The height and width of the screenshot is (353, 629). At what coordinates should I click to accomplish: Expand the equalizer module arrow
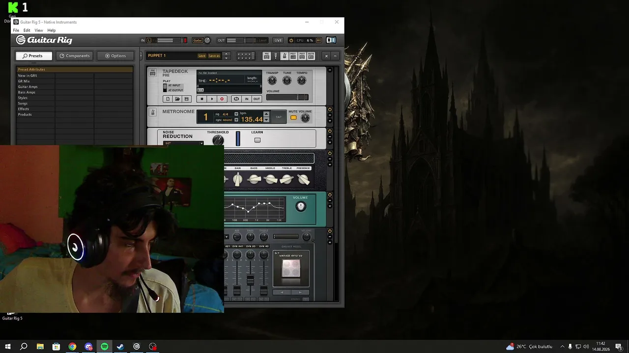pyautogui.click(x=330, y=206)
